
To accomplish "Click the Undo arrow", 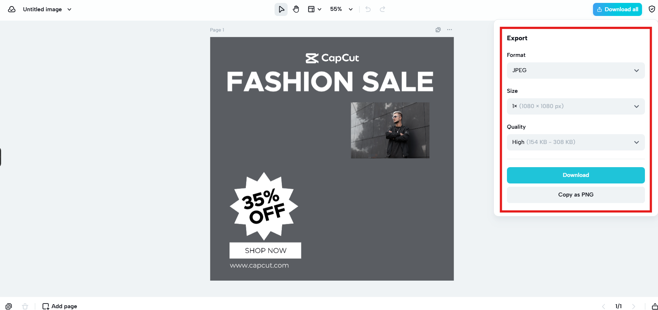I will tap(368, 9).
